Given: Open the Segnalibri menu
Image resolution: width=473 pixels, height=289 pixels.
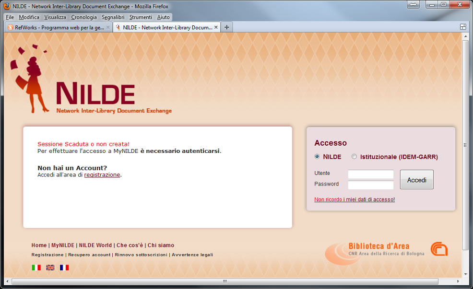Looking at the screenshot, I should 113,17.
